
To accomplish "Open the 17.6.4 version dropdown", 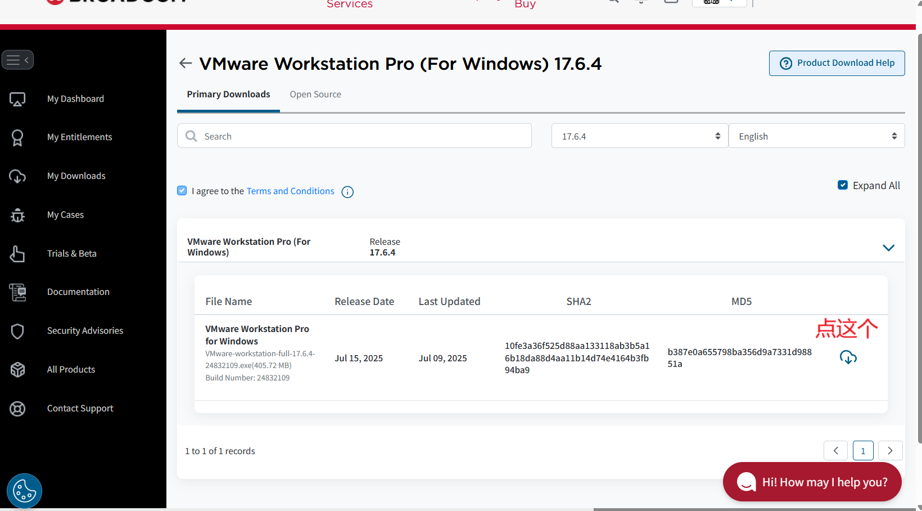I will [639, 136].
